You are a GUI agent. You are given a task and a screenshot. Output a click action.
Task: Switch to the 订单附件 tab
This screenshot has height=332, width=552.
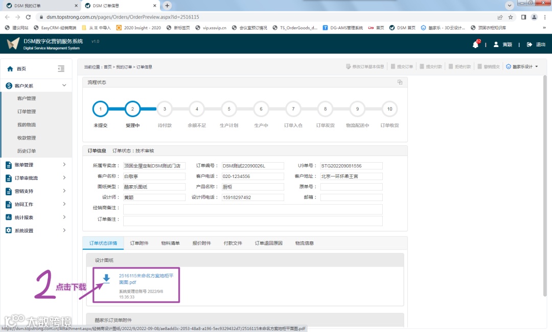(x=139, y=243)
